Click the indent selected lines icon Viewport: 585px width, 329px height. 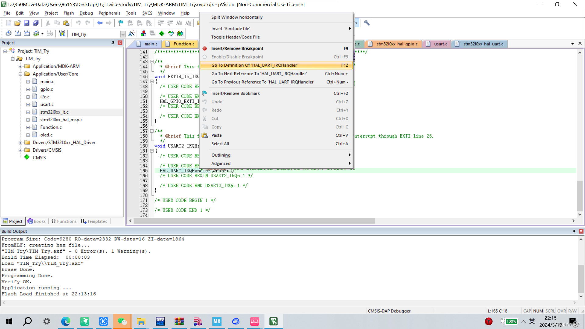161,23
